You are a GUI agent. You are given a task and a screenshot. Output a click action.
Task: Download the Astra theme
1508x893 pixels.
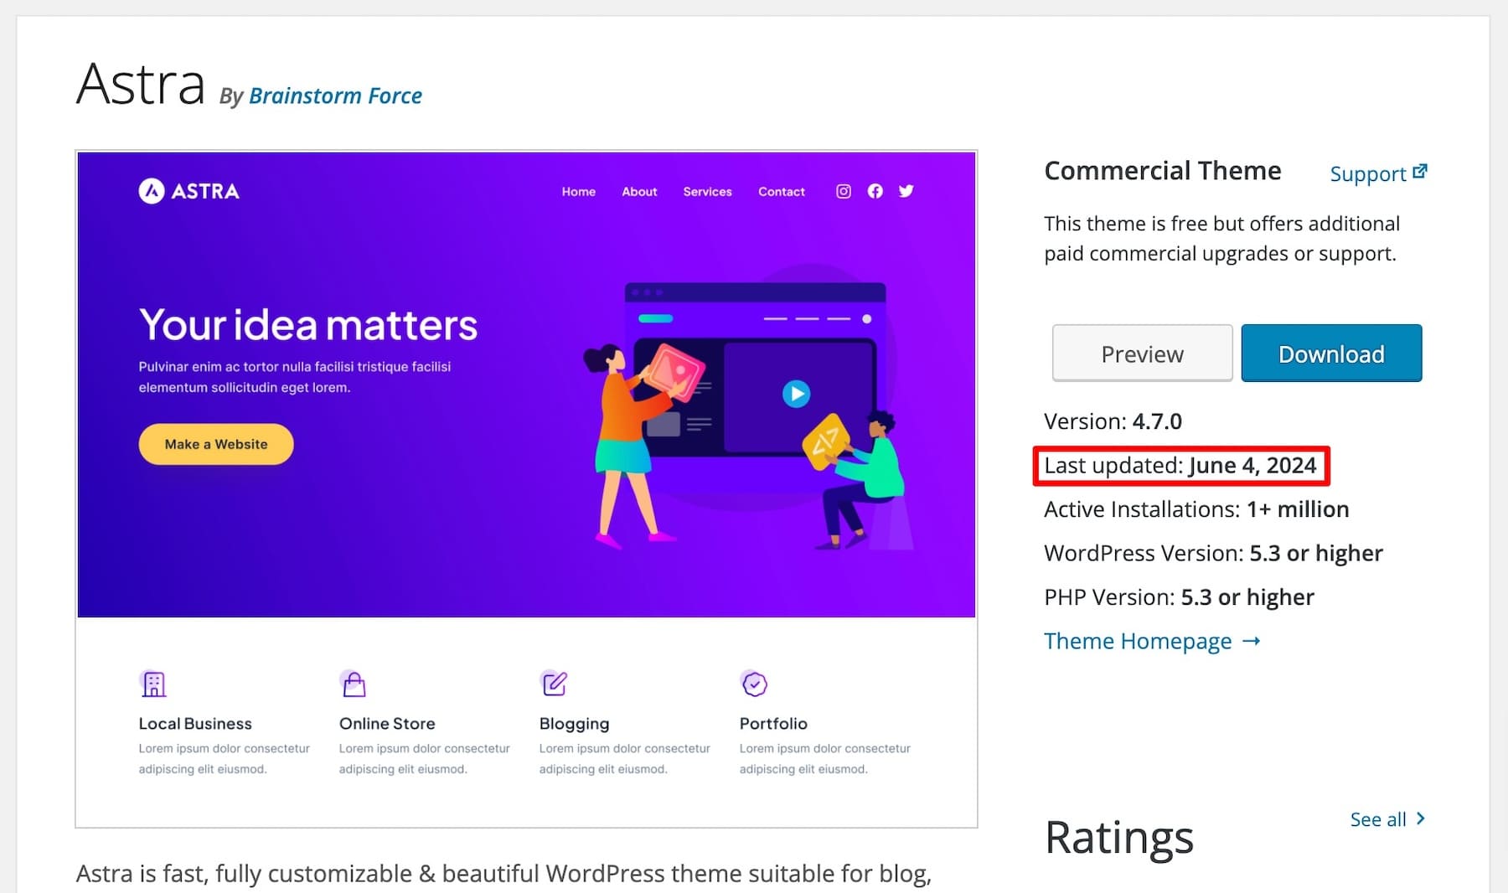click(x=1331, y=353)
